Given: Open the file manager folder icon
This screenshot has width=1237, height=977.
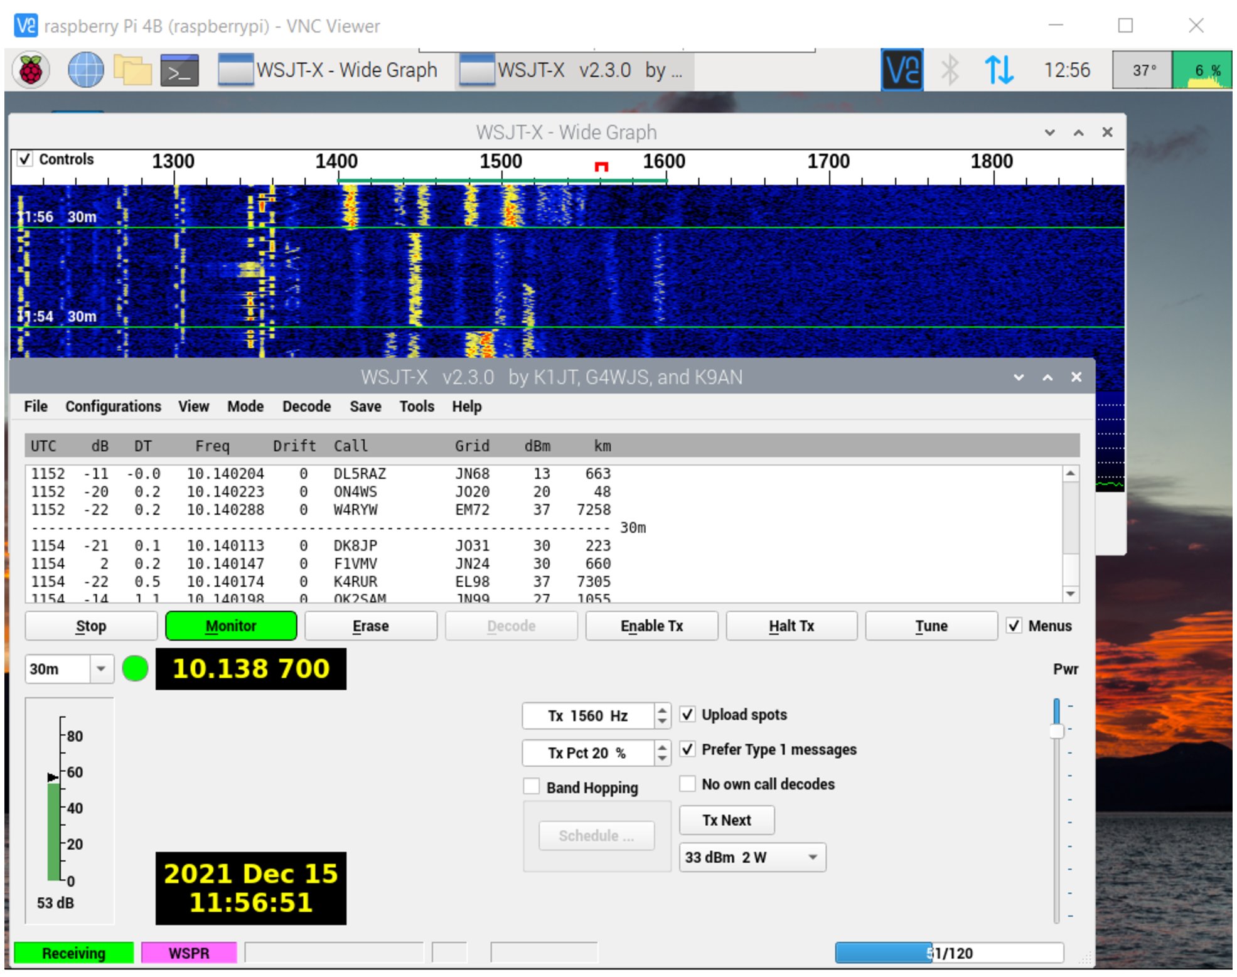Looking at the screenshot, I should [x=132, y=70].
